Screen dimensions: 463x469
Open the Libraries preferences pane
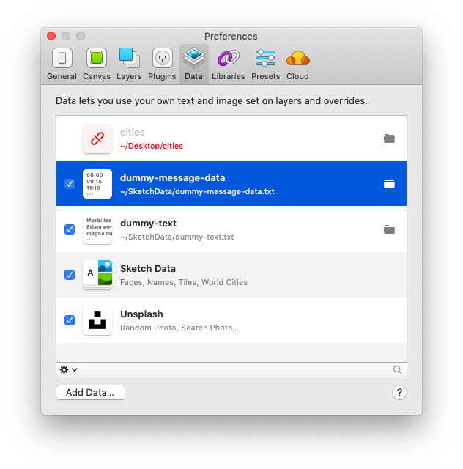point(228,64)
